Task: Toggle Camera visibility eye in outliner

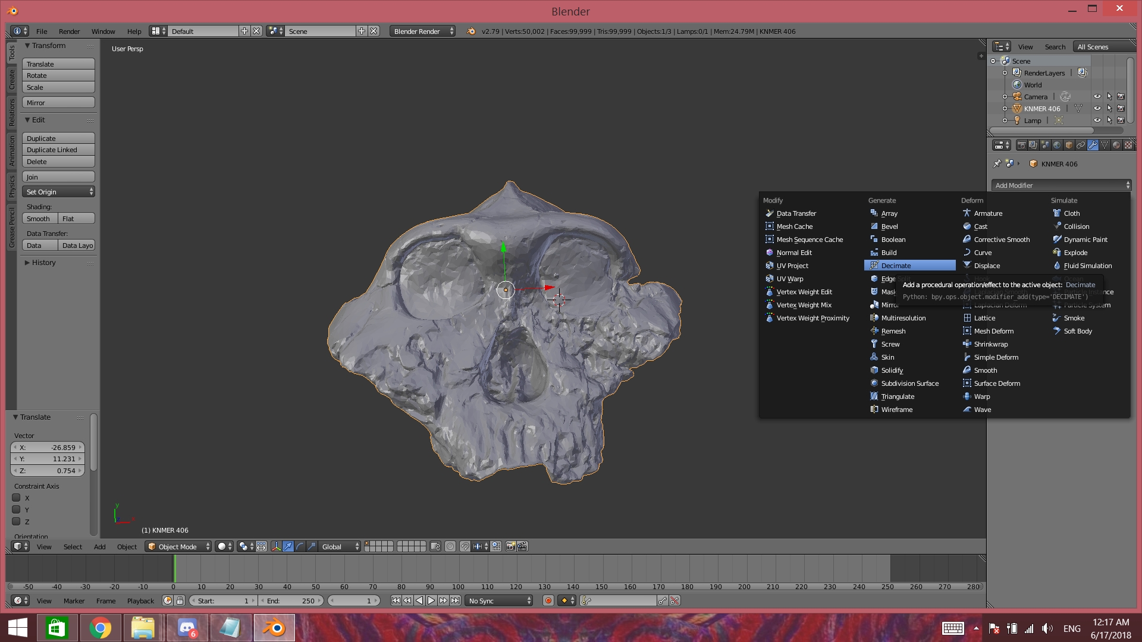Action: coord(1097,96)
